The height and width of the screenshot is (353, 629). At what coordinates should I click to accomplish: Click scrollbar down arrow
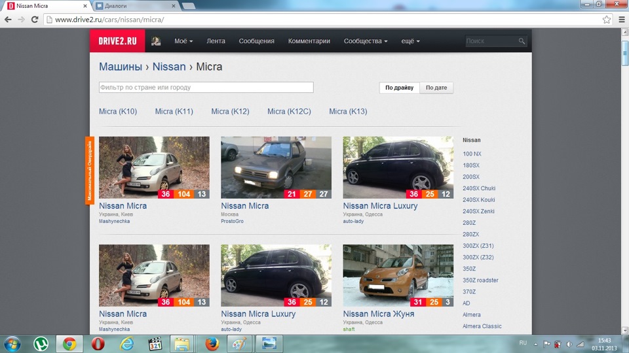(624, 331)
